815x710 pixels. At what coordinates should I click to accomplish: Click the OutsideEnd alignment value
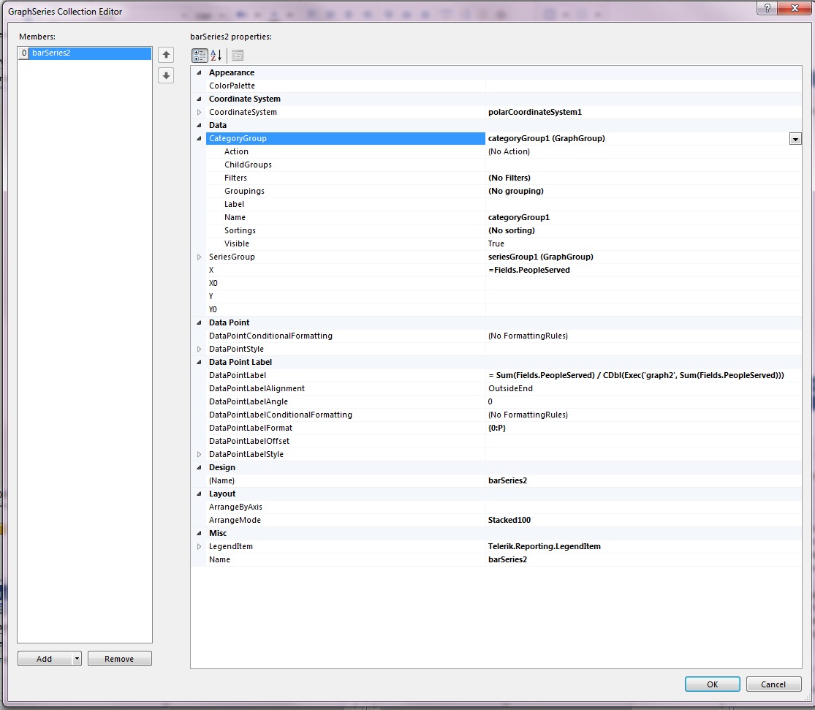click(510, 388)
